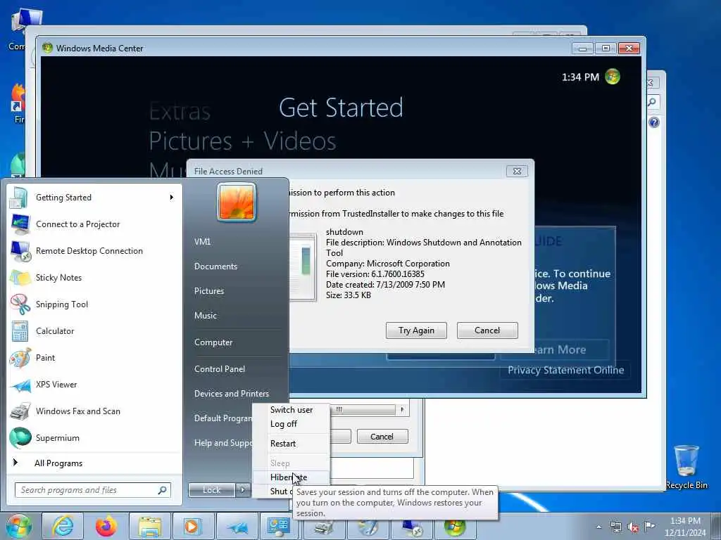The width and height of the screenshot is (721, 540).
Task: Switch to Windows Media Center taskbar button
Action: click(455, 527)
